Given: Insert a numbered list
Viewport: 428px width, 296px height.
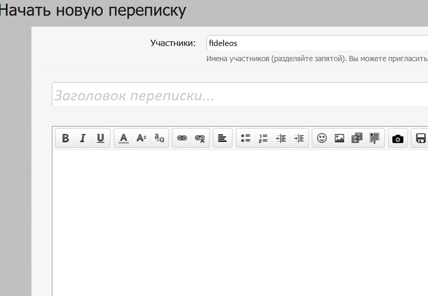Looking at the screenshot, I should pos(263,138).
